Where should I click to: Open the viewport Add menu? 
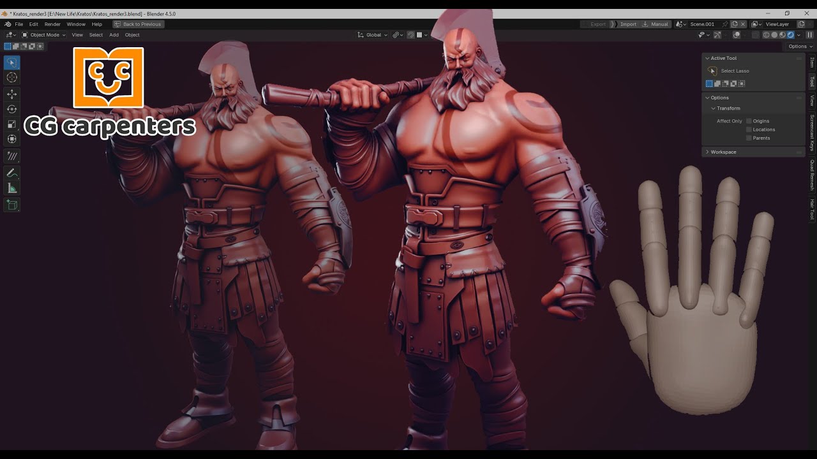tap(114, 35)
